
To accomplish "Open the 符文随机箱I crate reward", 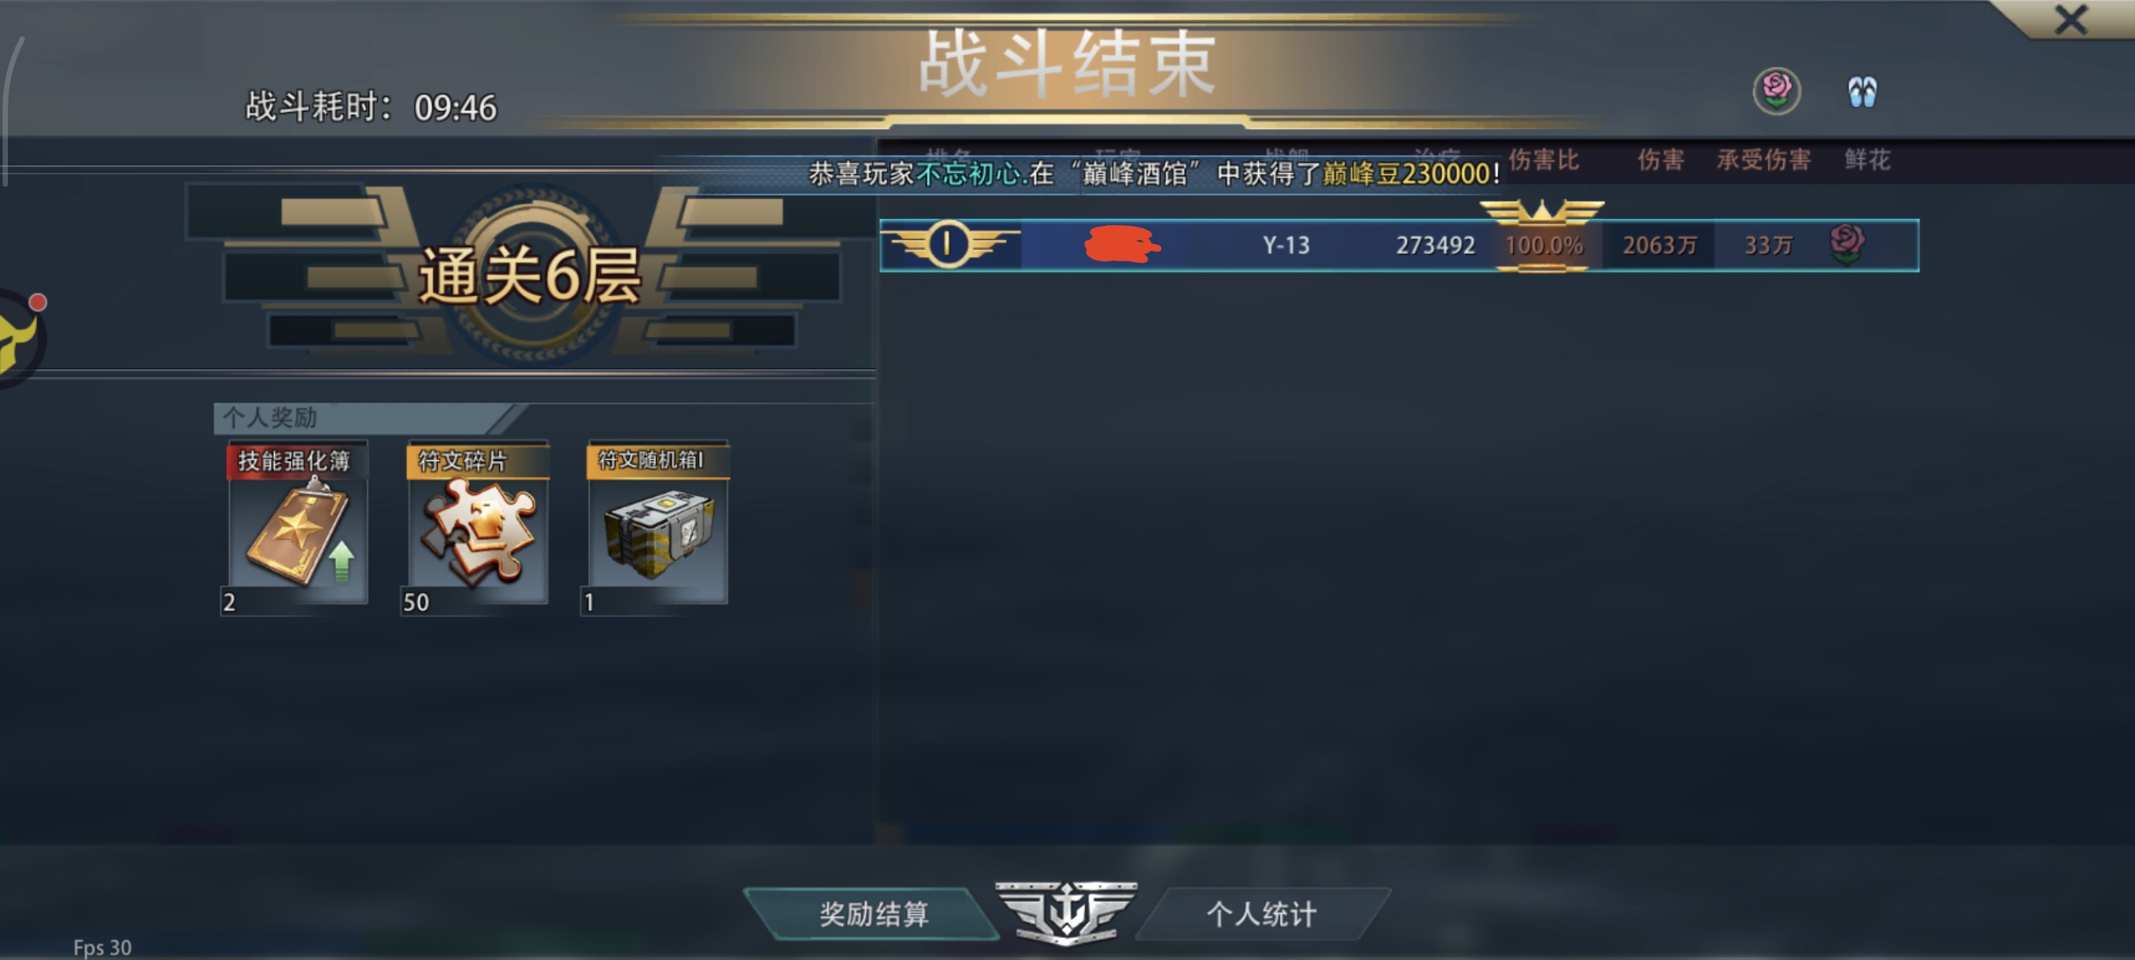I will pos(657,525).
